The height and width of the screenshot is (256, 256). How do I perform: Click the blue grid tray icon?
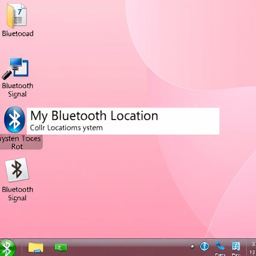point(236,246)
